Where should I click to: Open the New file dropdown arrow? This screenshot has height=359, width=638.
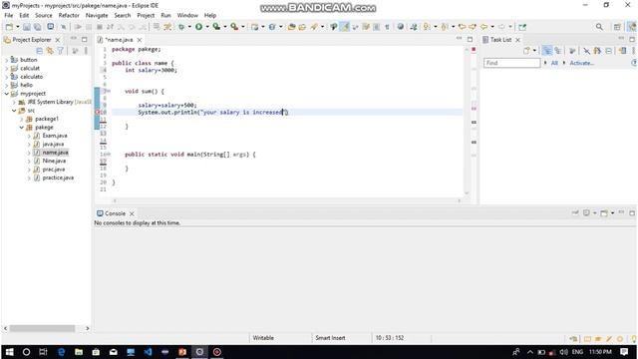click(x=18, y=27)
